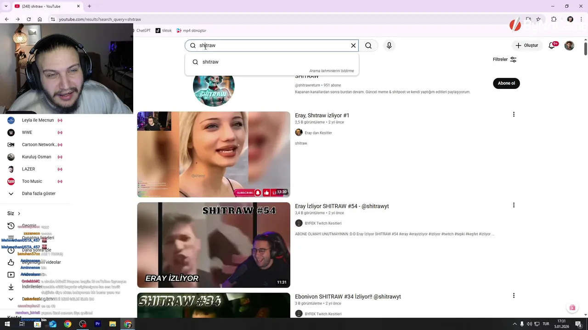Click the taskbar volume speaker icon
Screen dimensions: 588x330
click(x=529, y=324)
